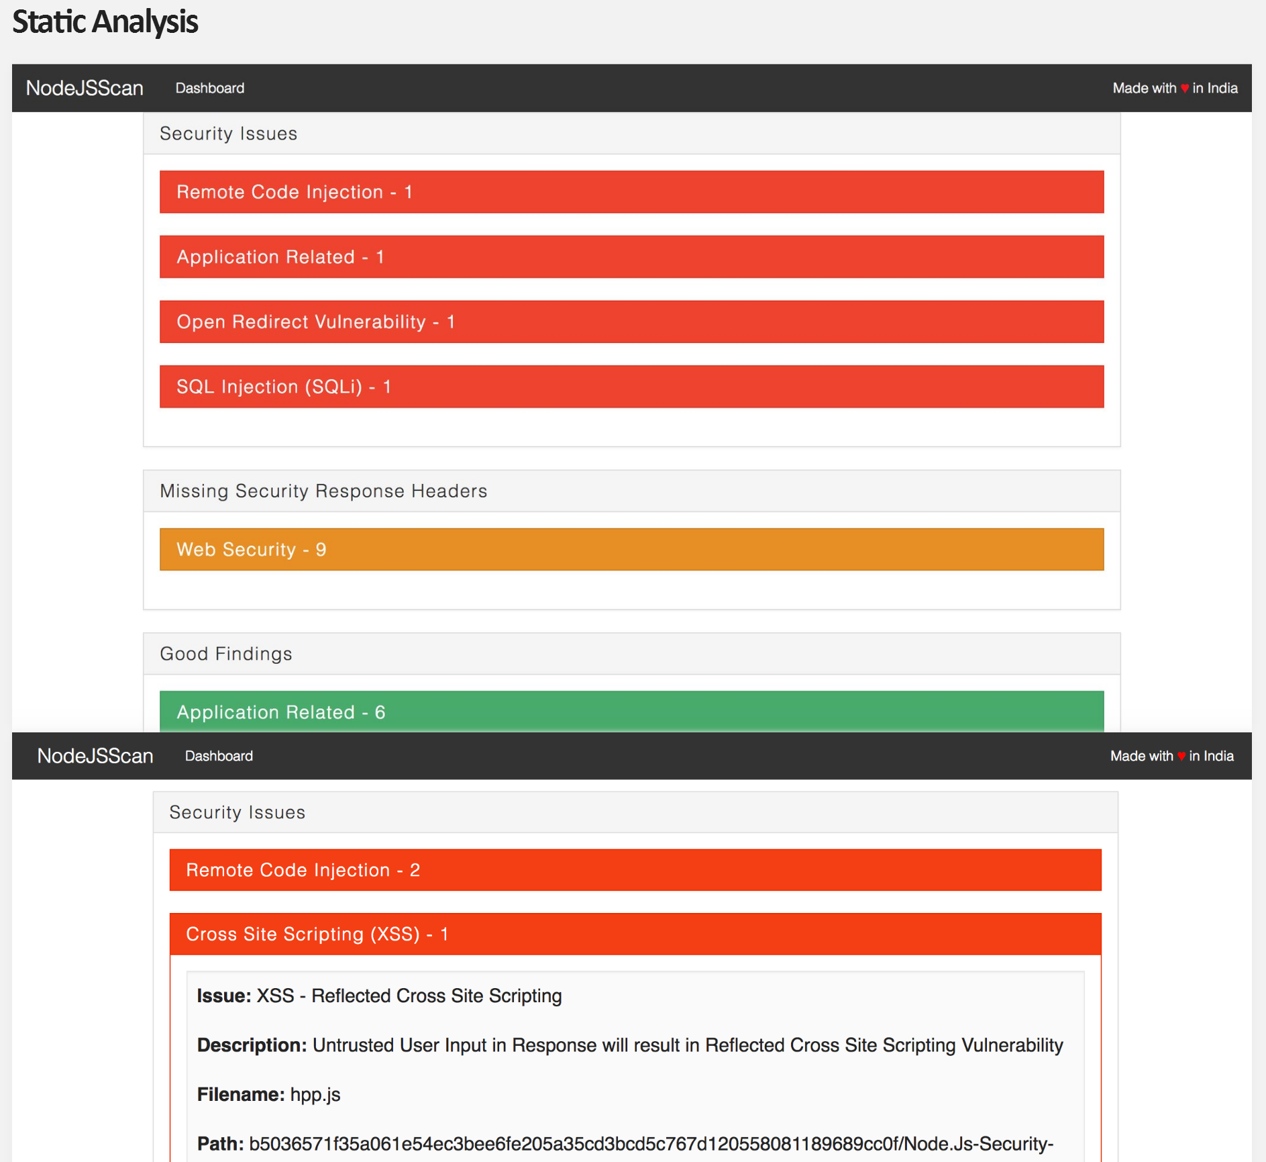Expand SQL Injection (SQLi) - 1 panel
The height and width of the screenshot is (1162, 1266).
[x=631, y=387]
